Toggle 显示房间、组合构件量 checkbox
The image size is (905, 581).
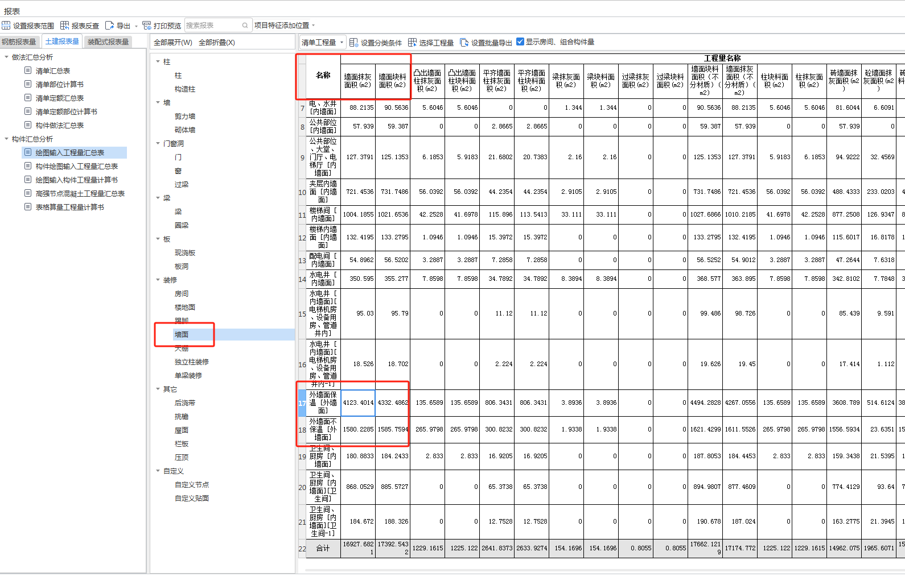(x=520, y=42)
